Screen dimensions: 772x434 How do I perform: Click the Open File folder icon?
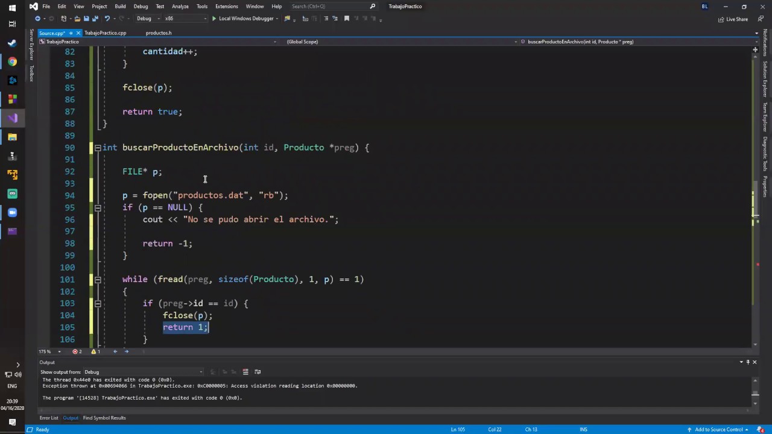tap(77, 19)
